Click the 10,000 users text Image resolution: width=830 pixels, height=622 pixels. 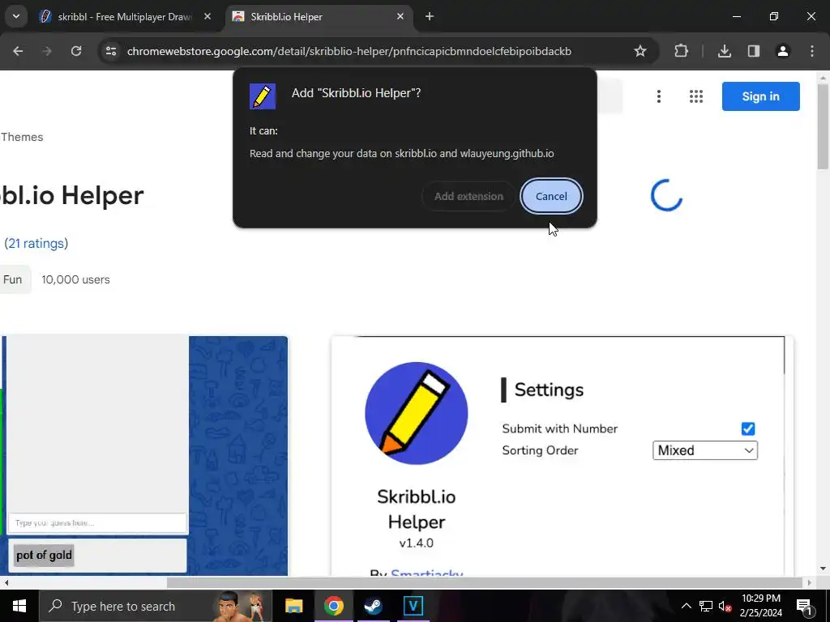click(75, 279)
